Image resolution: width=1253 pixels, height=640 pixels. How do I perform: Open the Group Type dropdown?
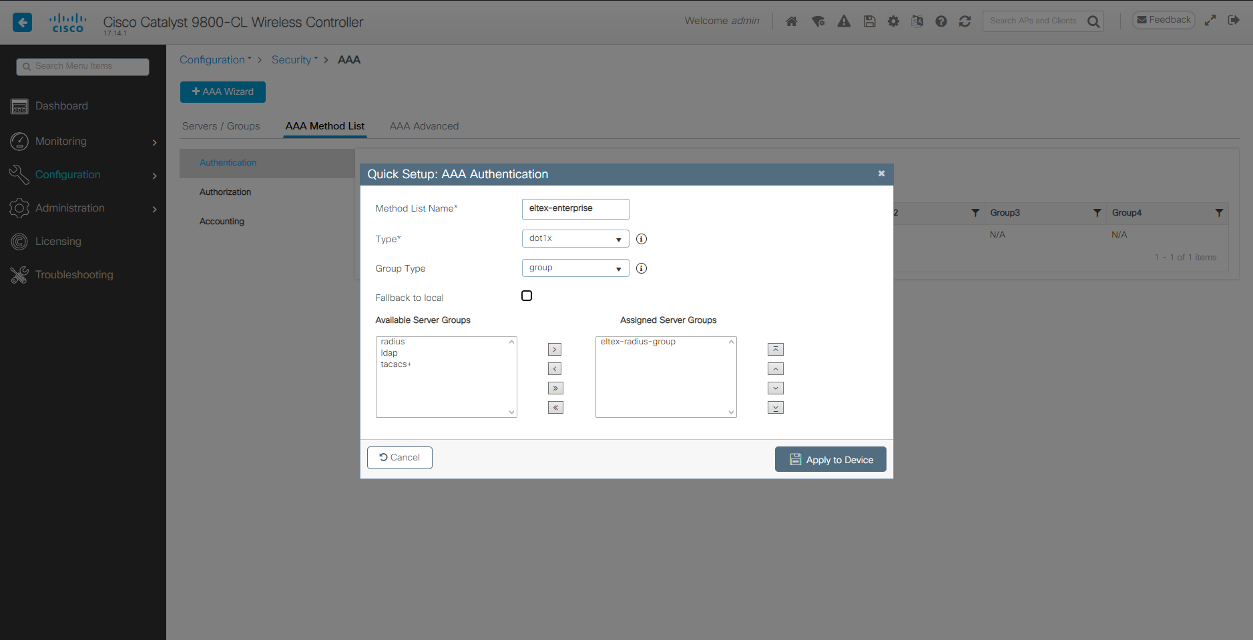point(575,268)
